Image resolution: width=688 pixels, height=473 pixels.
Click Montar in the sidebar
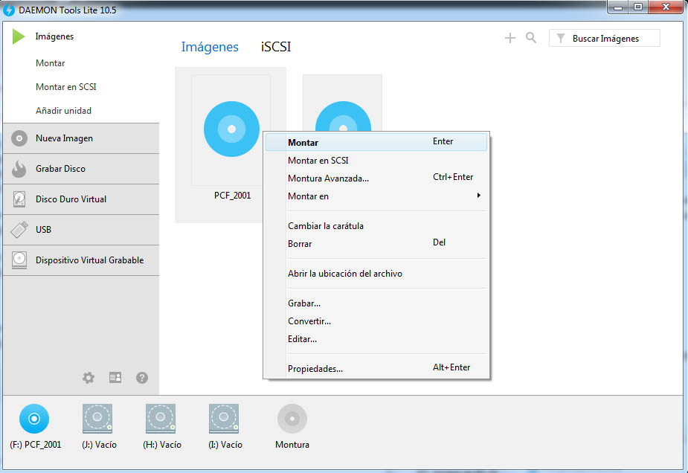click(51, 63)
